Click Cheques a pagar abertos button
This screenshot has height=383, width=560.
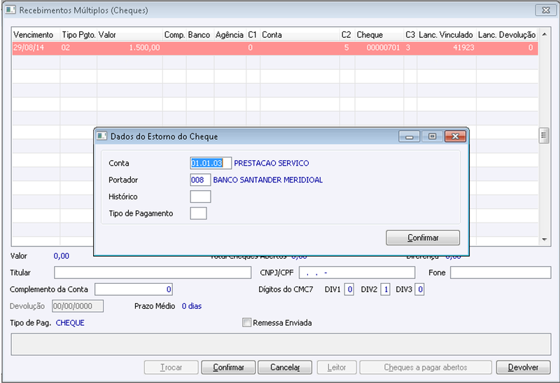[x=426, y=368]
